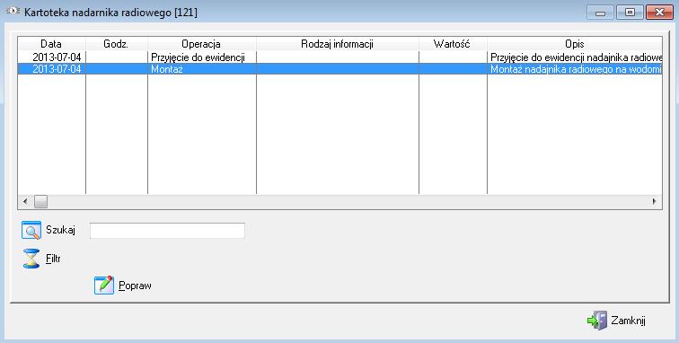Click the horizontal scrollbar right arrow
This screenshot has width=679, height=343.
(654, 201)
